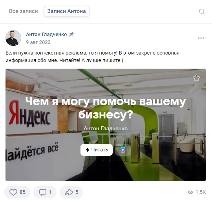Image resolution: width=212 pixels, height=202 pixels.
Task: Click the "Читать" button
Action: coord(97,150)
